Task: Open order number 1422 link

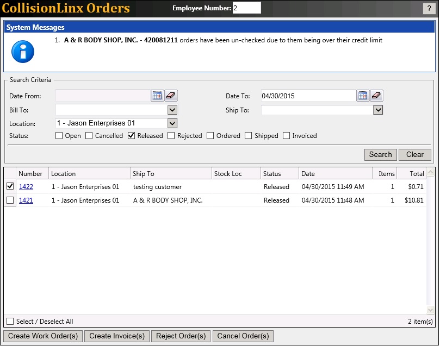Action: pos(26,187)
